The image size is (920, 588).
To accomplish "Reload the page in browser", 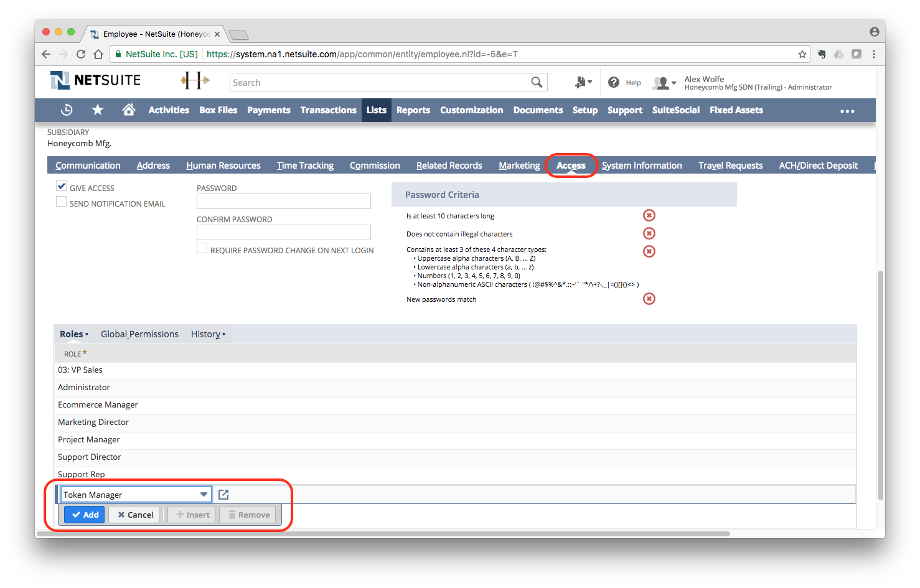I will pos(81,54).
